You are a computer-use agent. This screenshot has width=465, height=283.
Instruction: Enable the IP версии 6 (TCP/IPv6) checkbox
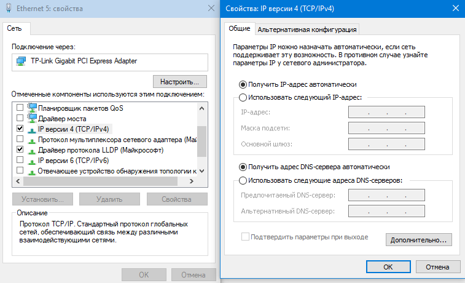[20, 160]
